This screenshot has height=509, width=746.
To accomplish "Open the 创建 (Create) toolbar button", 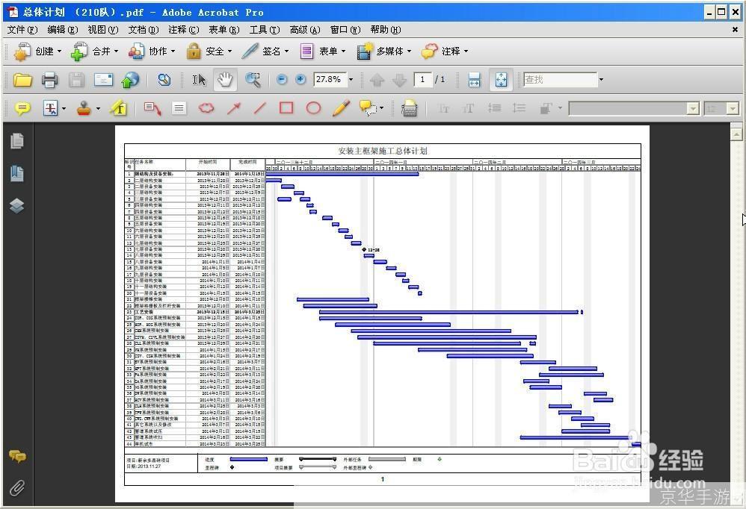I will click(38, 51).
